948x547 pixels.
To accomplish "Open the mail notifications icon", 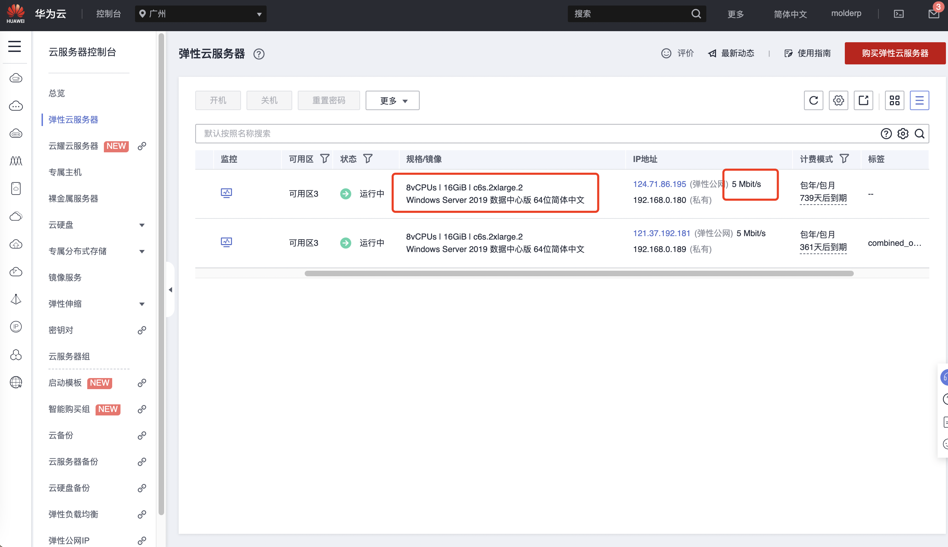I will [x=933, y=14].
